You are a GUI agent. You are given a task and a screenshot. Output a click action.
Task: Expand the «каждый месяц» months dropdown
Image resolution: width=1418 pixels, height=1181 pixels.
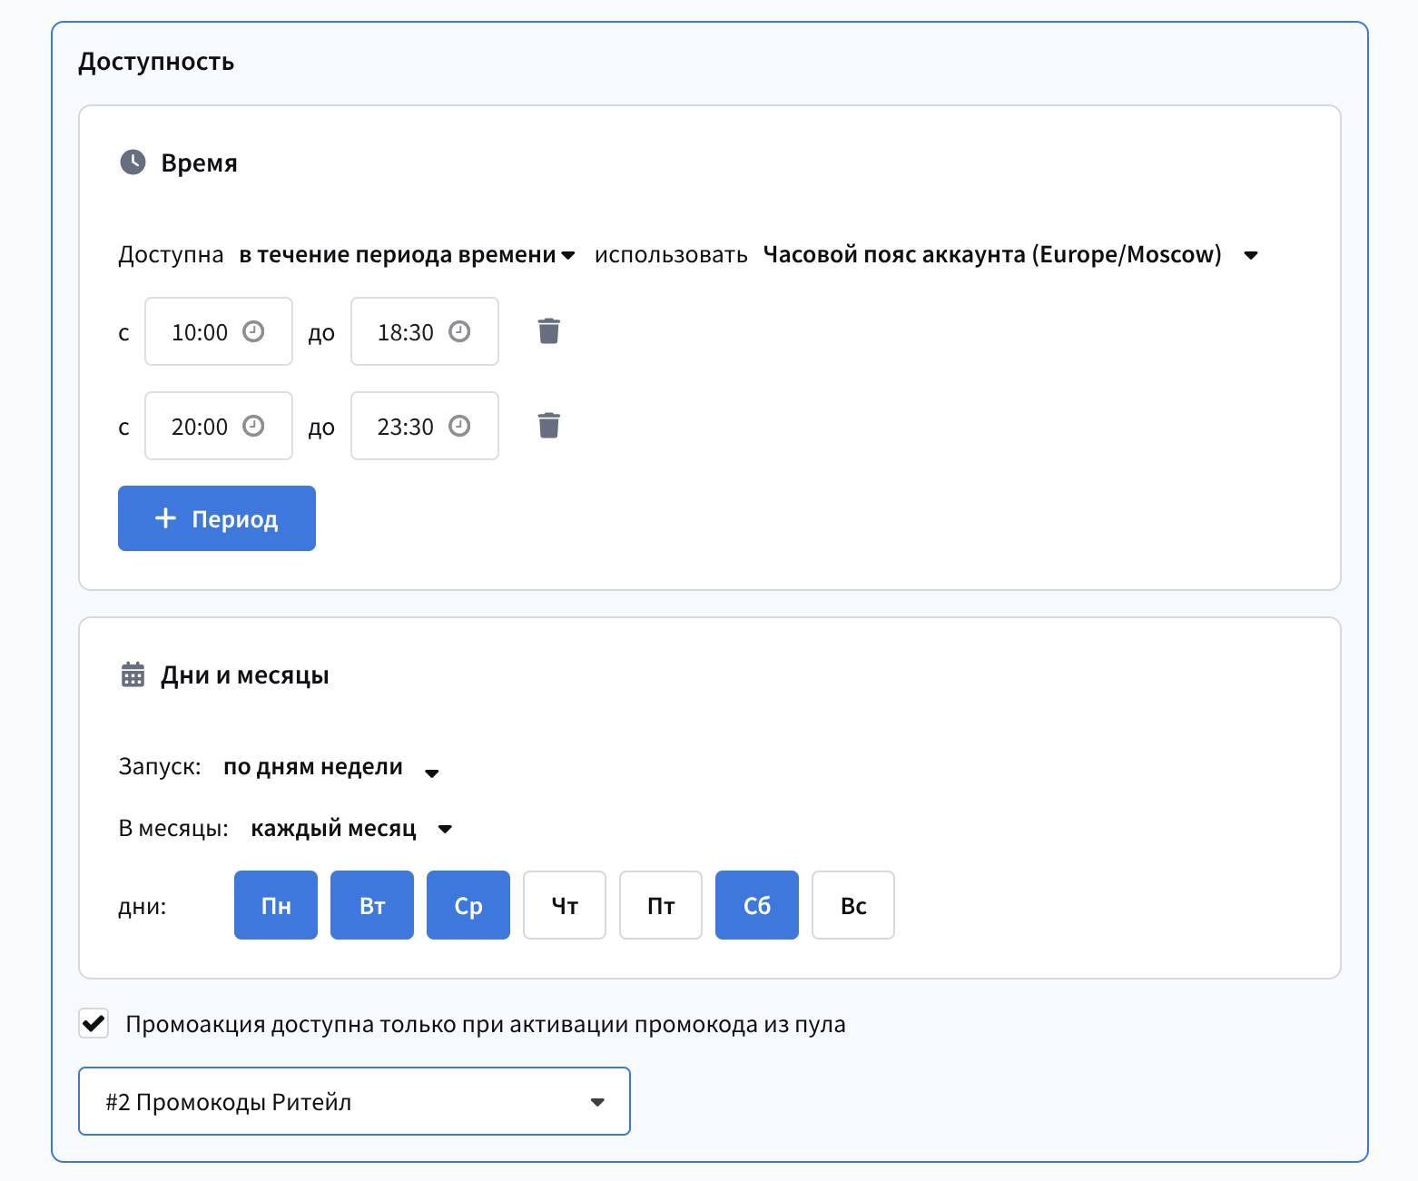point(350,829)
